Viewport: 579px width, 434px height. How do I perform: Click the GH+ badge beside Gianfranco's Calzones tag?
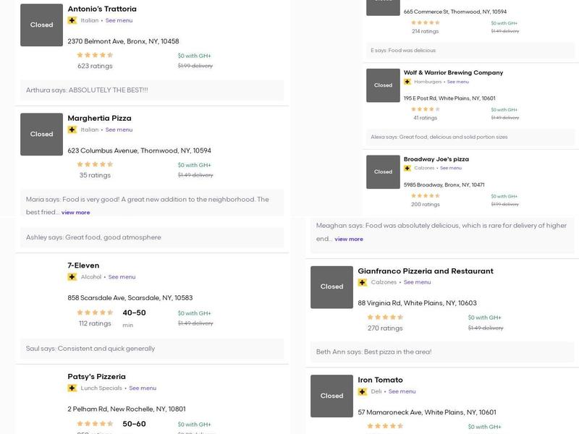(363, 283)
